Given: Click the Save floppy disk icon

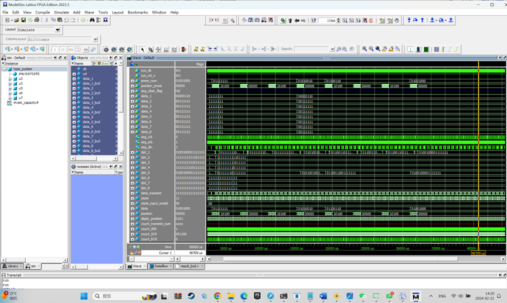Looking at the screenshot, I should pos(23,20).
